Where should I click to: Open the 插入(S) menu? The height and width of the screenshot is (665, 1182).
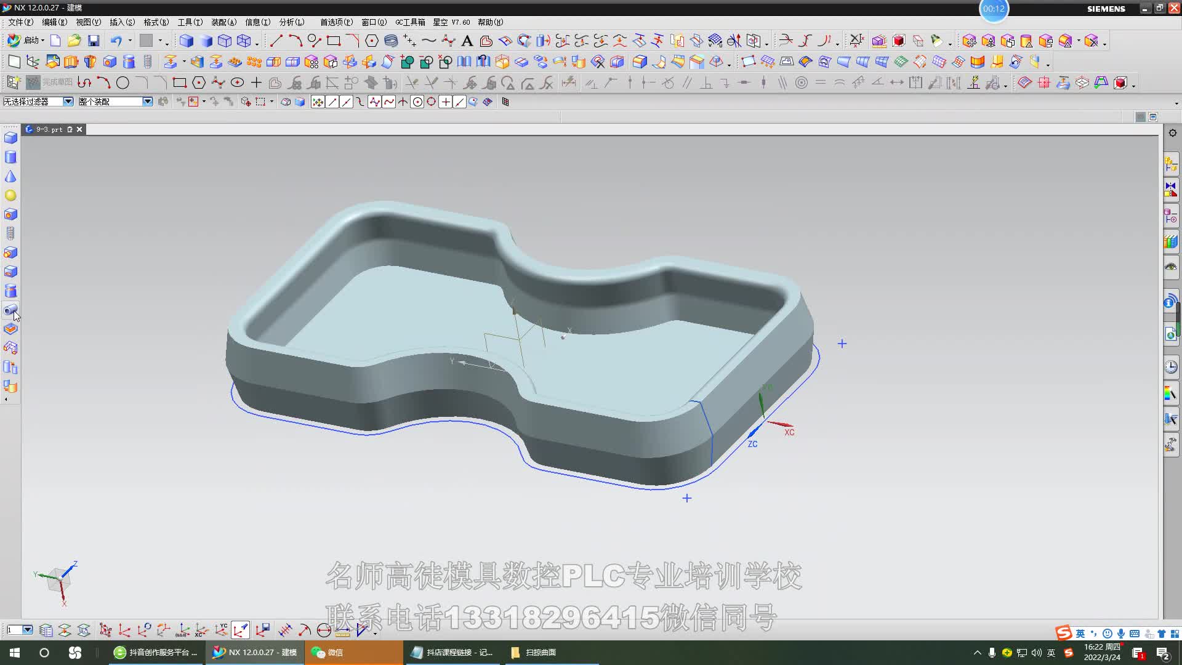[122, 22]
